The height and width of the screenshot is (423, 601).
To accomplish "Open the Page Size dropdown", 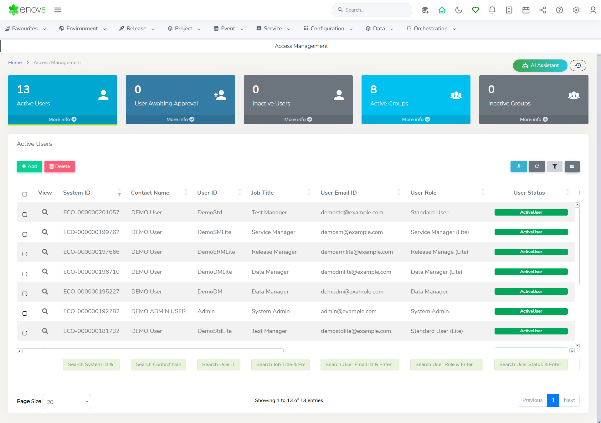I will click(67, 402).
